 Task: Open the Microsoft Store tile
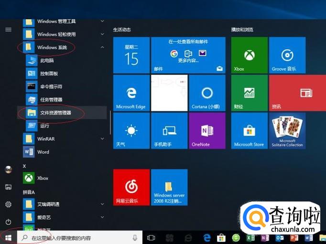pyautogui.click(x=250, y=131)
